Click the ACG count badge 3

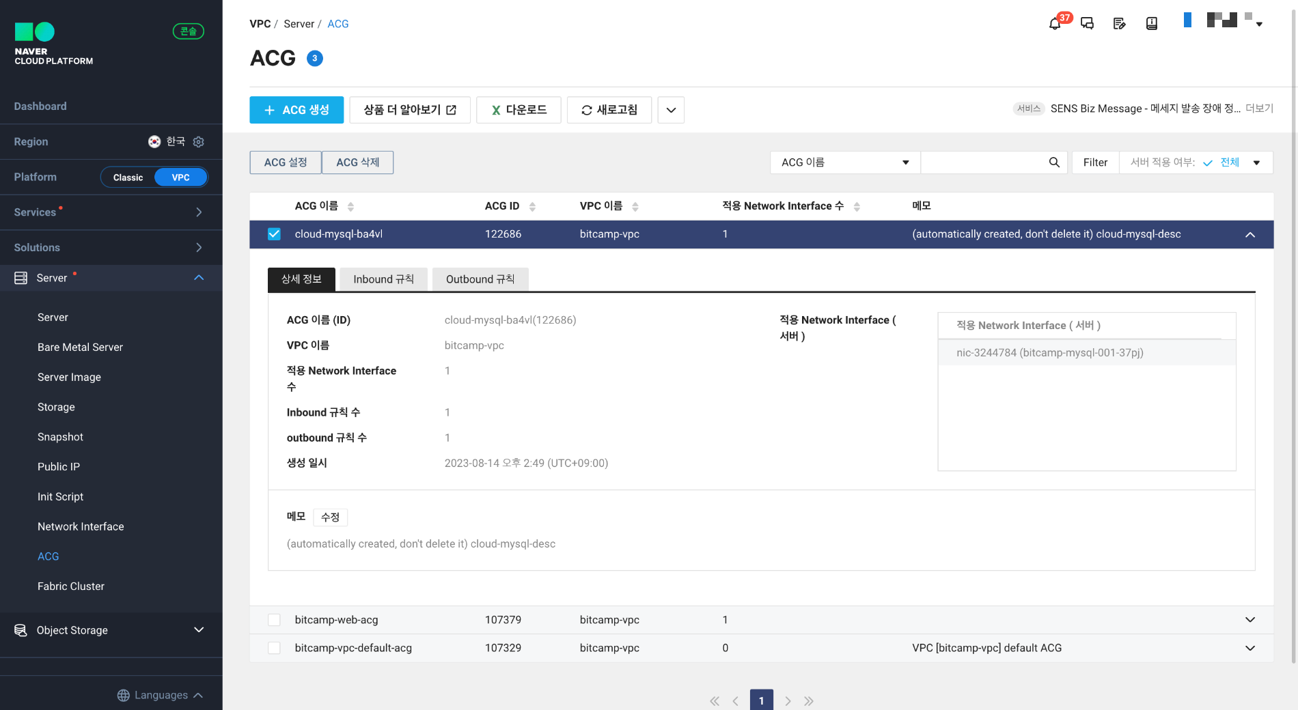click(x=314, y=59)
